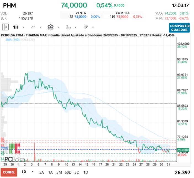194x178 pixels.
Task: Open the line chart type icon
Action: (33, 27)
